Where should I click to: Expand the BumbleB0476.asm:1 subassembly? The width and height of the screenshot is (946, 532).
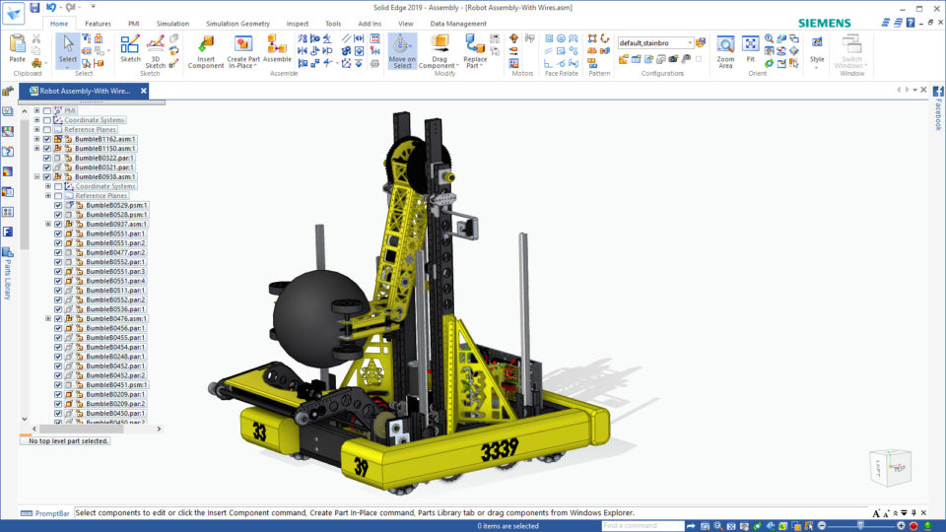[x=47, y=319]
